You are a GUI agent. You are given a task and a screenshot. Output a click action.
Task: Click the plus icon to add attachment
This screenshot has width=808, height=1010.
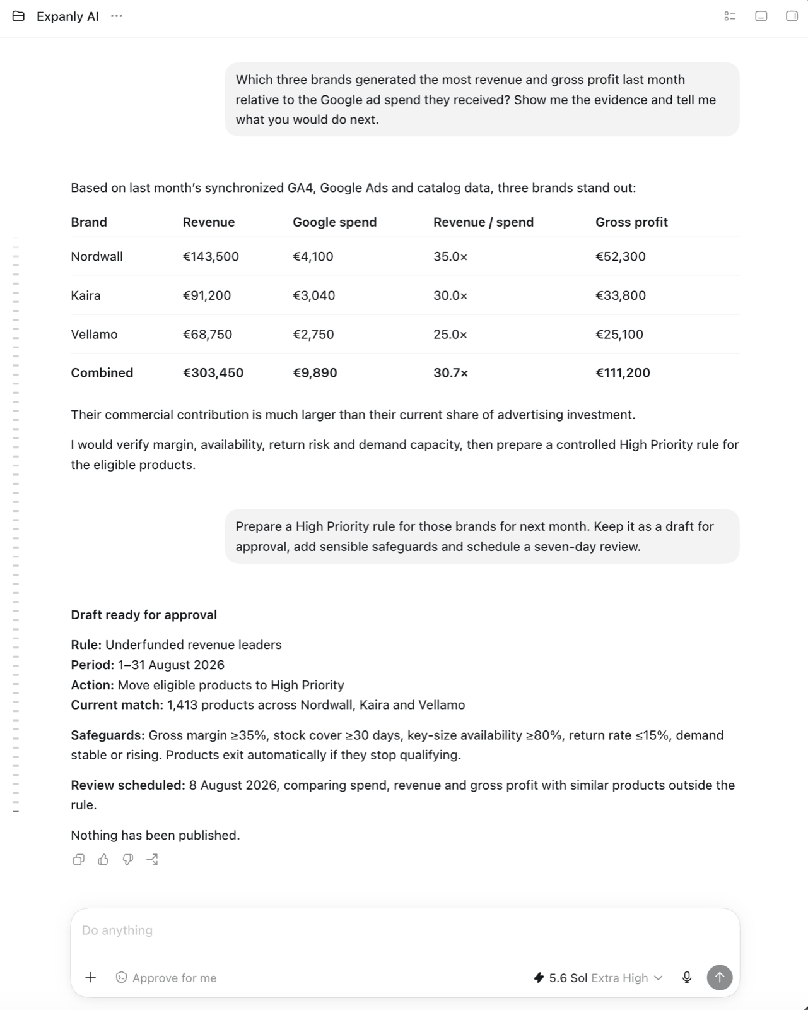coord(91,977)
